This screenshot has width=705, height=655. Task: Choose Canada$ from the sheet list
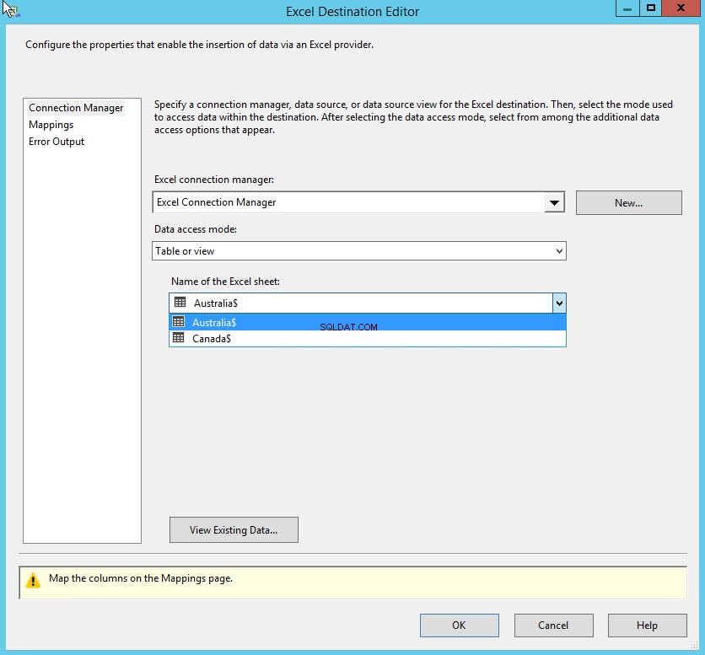tap(368, 339)
